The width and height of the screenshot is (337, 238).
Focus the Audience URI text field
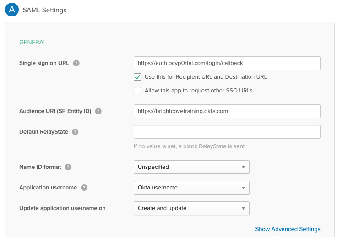[x=227, y=111]
